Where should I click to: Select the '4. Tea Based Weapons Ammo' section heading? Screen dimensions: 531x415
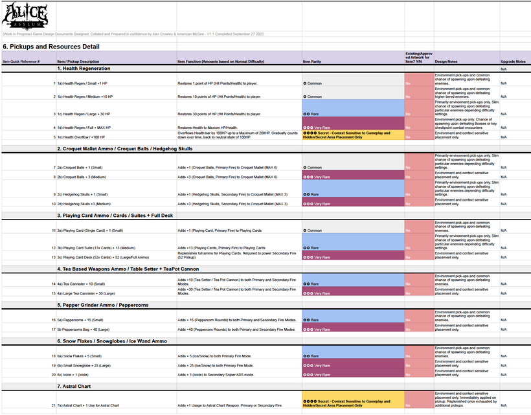128,269
